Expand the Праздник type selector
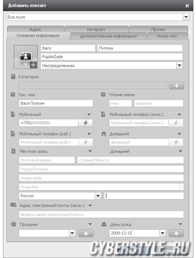The width and height of the screenshot is (196, 258). click(x=90, y=224)
